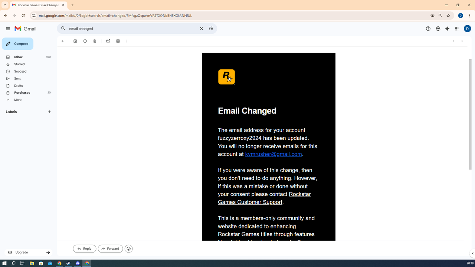Open Rockstar Games Customer Support link

(x=264, y=198)
